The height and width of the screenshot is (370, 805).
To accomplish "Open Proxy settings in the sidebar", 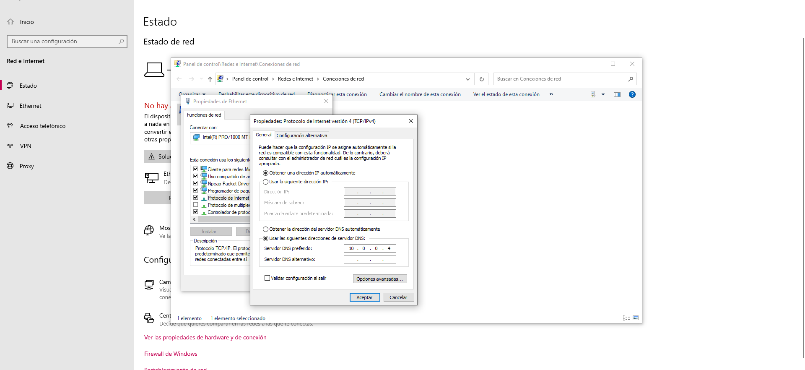I will click(x=26, y=166).
